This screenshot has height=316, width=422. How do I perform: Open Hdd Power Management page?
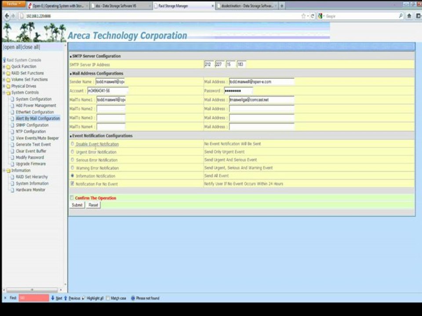point(36,106)
